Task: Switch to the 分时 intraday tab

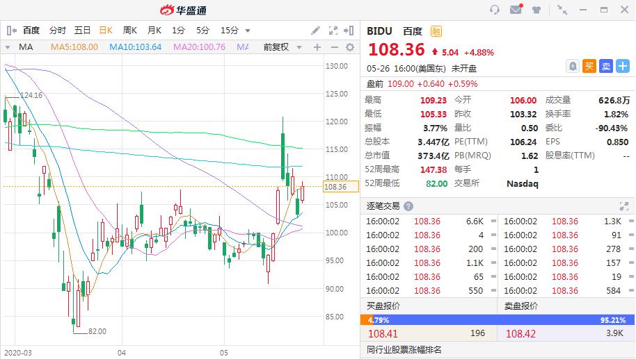Action: [58, 31]
